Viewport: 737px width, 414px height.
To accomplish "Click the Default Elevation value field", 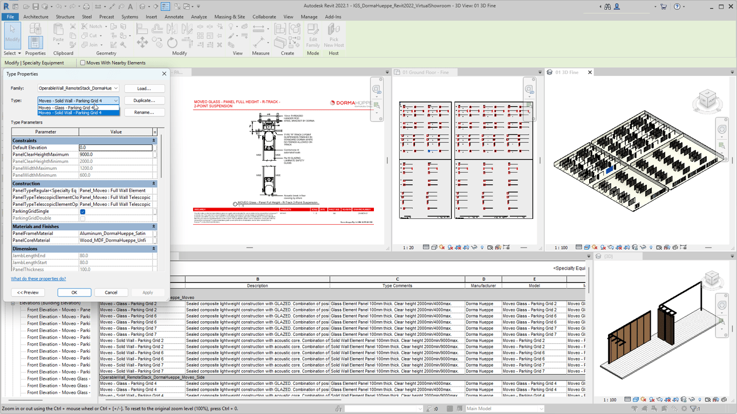I will 115,148.
